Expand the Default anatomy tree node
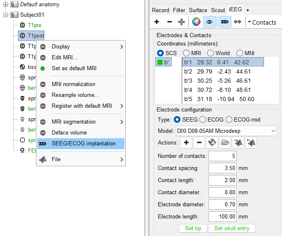 tap(5, 4)
